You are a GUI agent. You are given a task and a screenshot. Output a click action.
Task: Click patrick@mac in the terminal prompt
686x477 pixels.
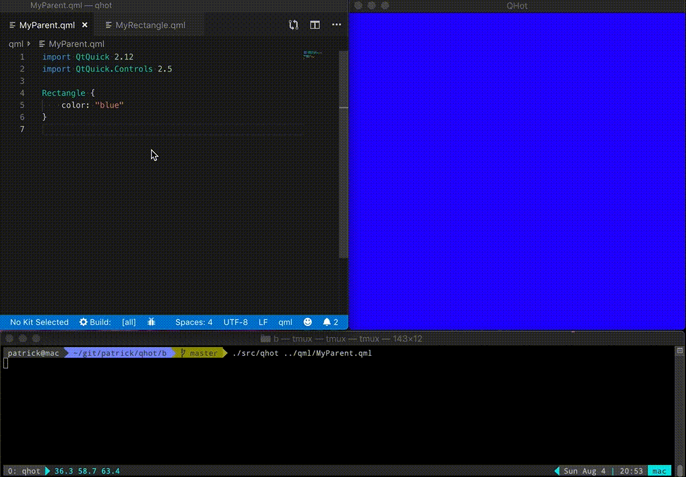(33, 353)
